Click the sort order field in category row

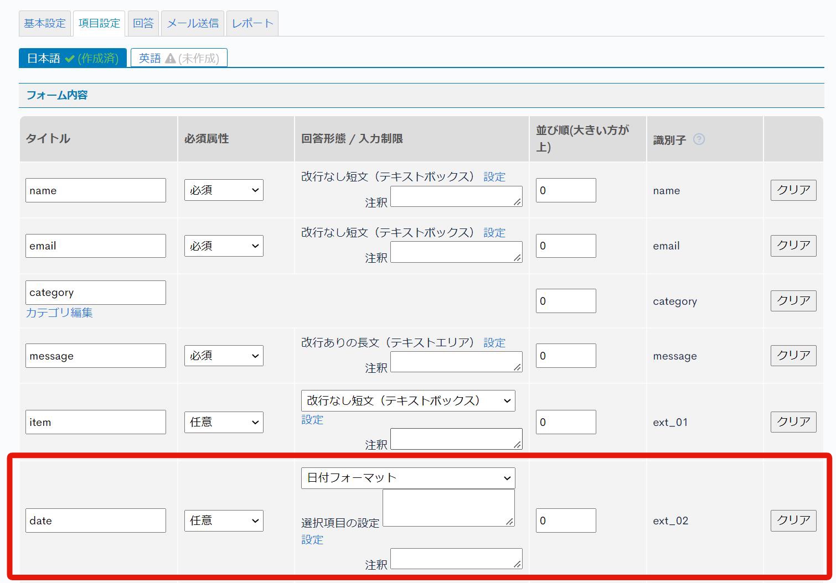[566, 301]
